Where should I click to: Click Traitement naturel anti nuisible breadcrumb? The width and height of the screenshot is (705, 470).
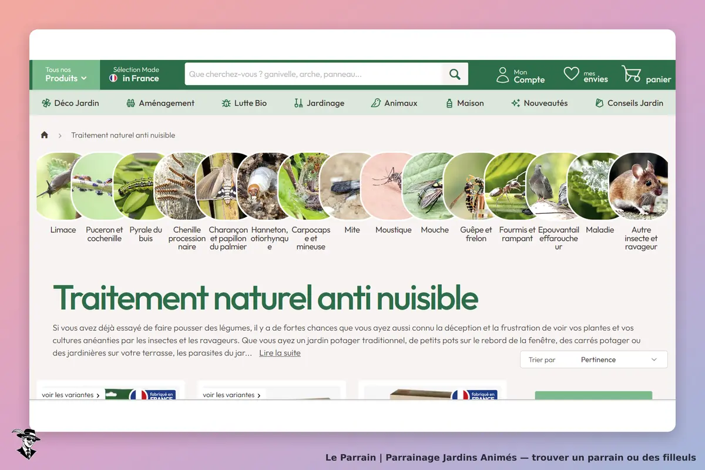[x=123, y=135]
